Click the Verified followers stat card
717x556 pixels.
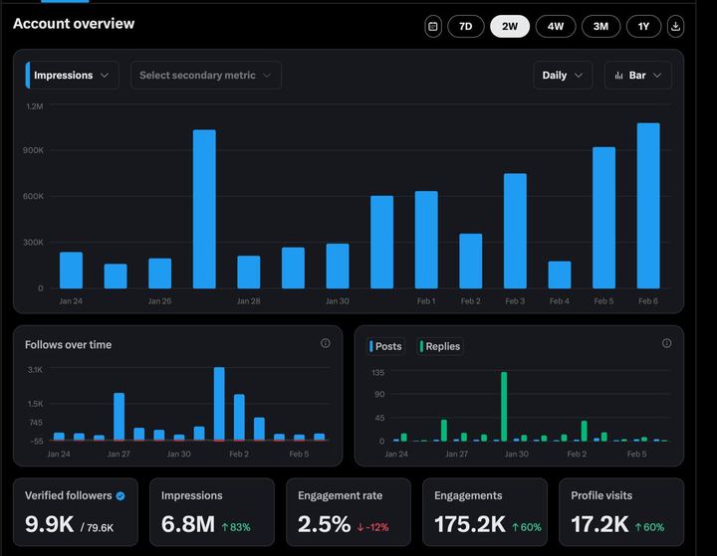coord(76,512)
